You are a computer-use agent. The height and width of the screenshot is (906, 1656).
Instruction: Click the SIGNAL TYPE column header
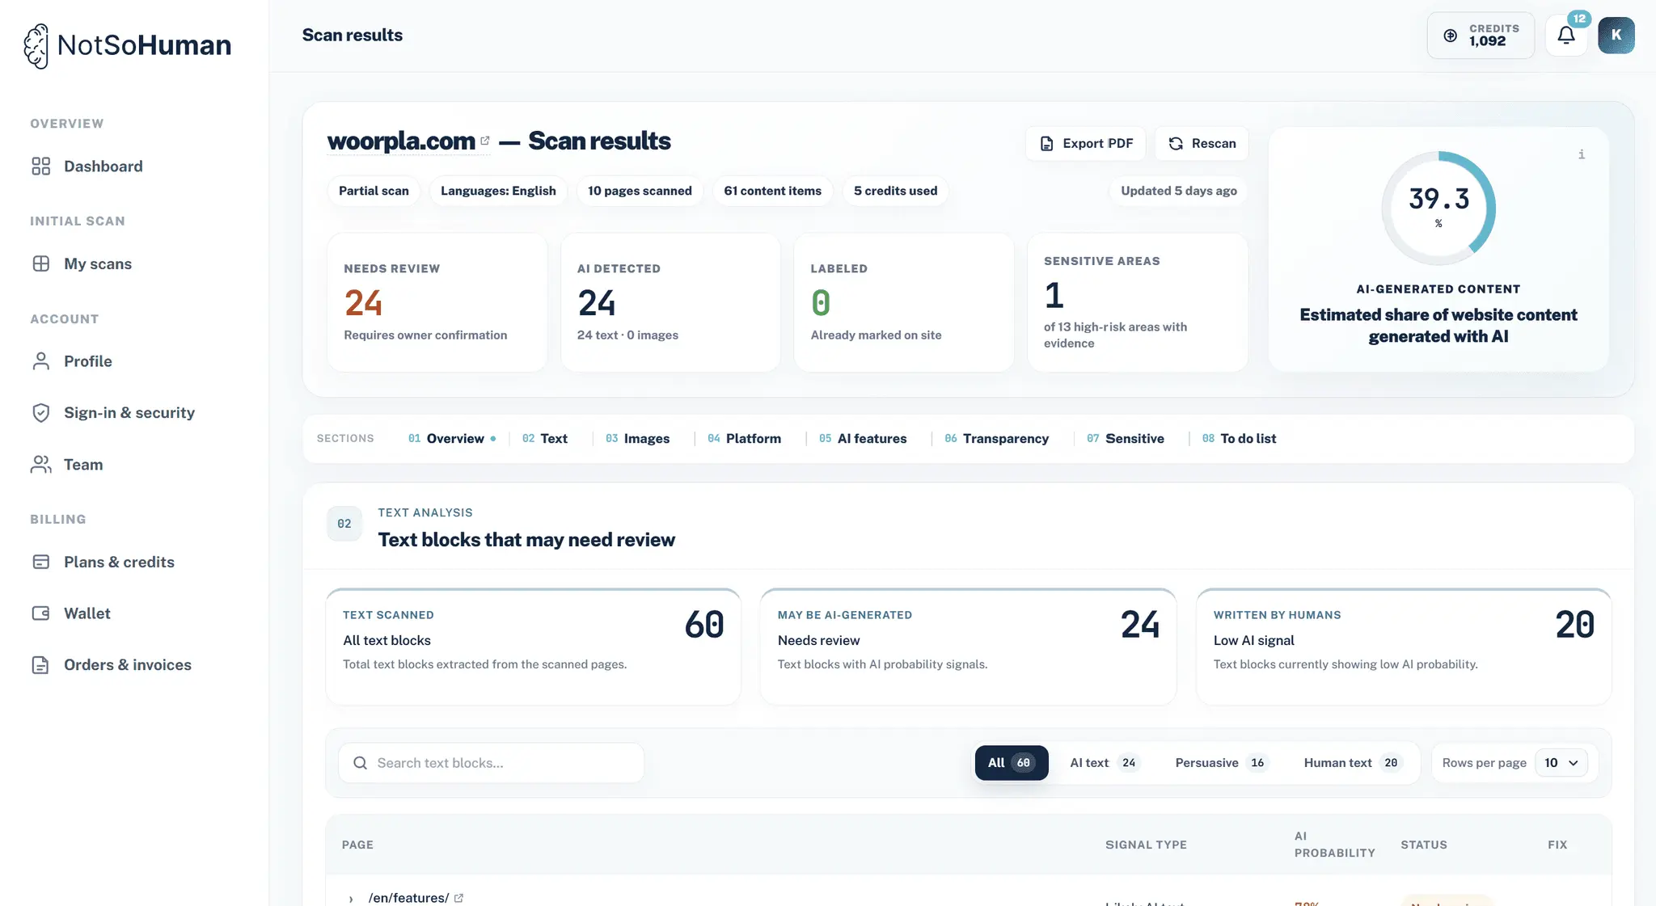(x=1146, y=845)
